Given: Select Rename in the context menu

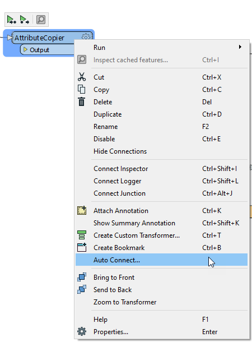Looking at the screenshot, I should pos(161,127).
